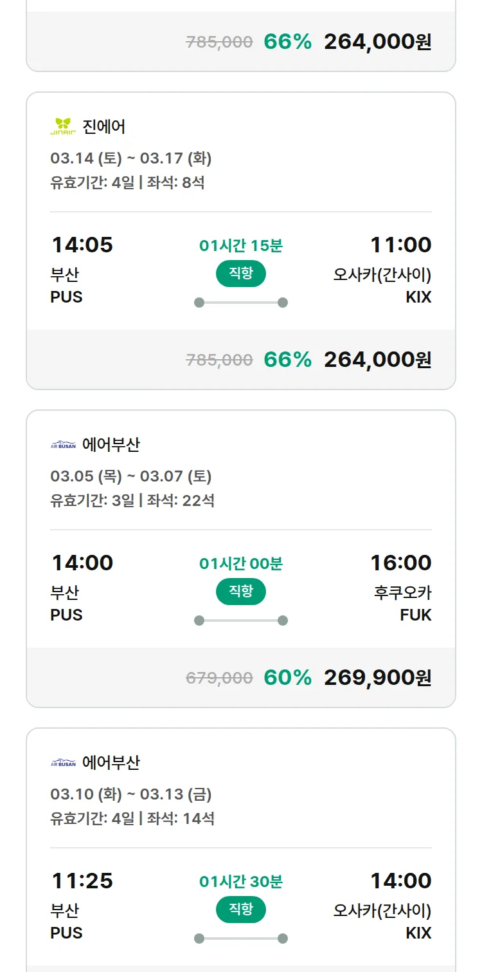Screen dimensions: 482x972
Task: Click Fukuoka flight route line indicator
Action: pos(241,621)
